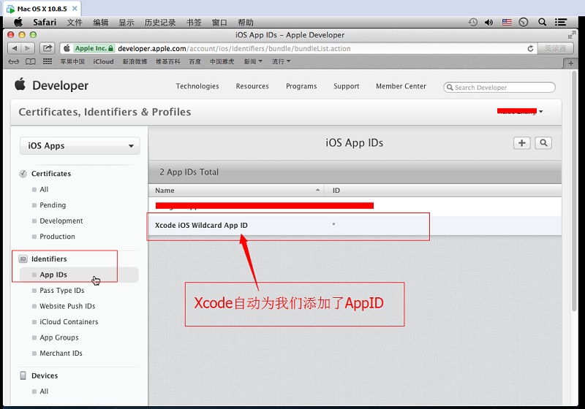The width and height of the screenshot is (585, 409).
Task: Click the Apple Developer logo
Action: (x=51, y=85)
